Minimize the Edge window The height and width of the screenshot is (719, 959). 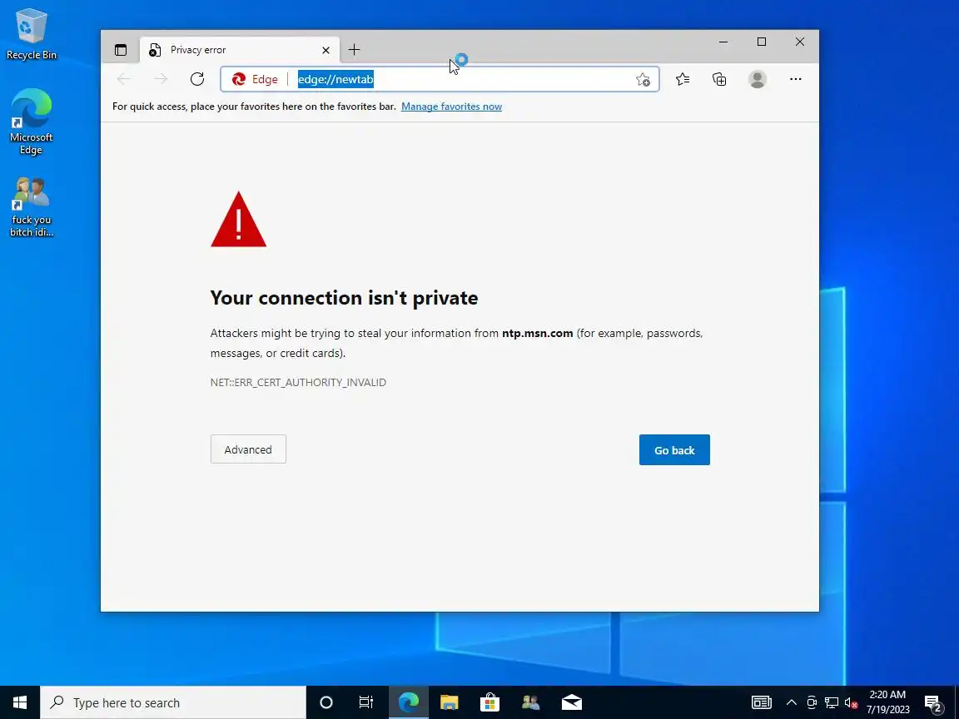point(723,42)
